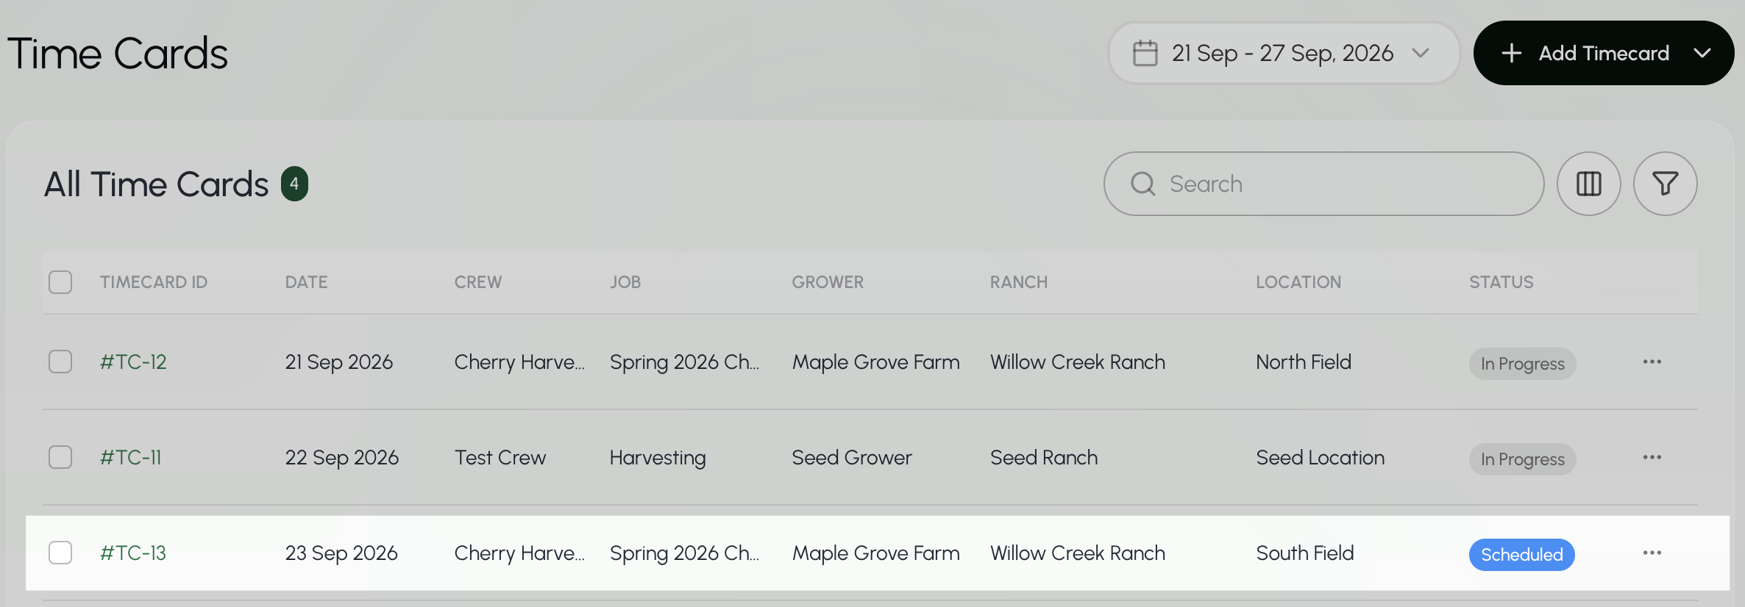
Task: Check the box for timecard #TC-12
Action: [x=60, y=362]
